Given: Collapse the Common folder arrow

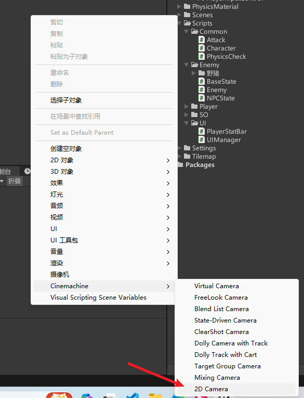Looking at the screenshot, I should (187, 31).
